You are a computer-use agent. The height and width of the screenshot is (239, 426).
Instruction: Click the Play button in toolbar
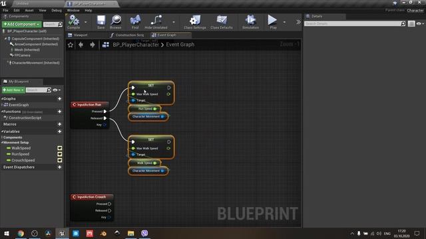point(272,22)
